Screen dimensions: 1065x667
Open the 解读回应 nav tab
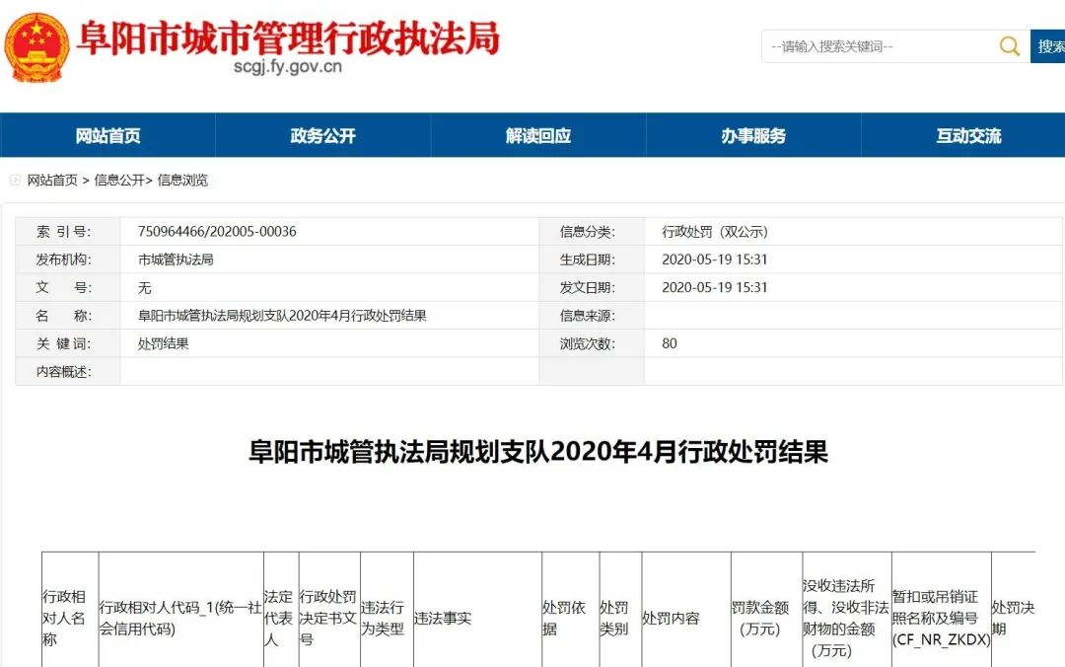coord(538,135)
